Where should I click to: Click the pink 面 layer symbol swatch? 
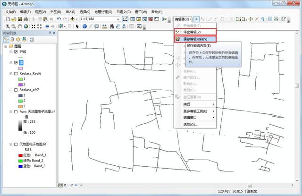(x=20, y=68)
